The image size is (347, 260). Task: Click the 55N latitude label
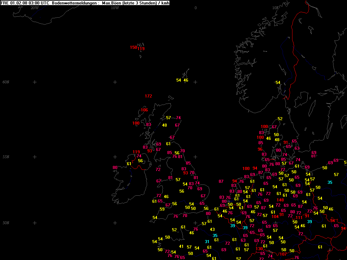pos(6,157)
